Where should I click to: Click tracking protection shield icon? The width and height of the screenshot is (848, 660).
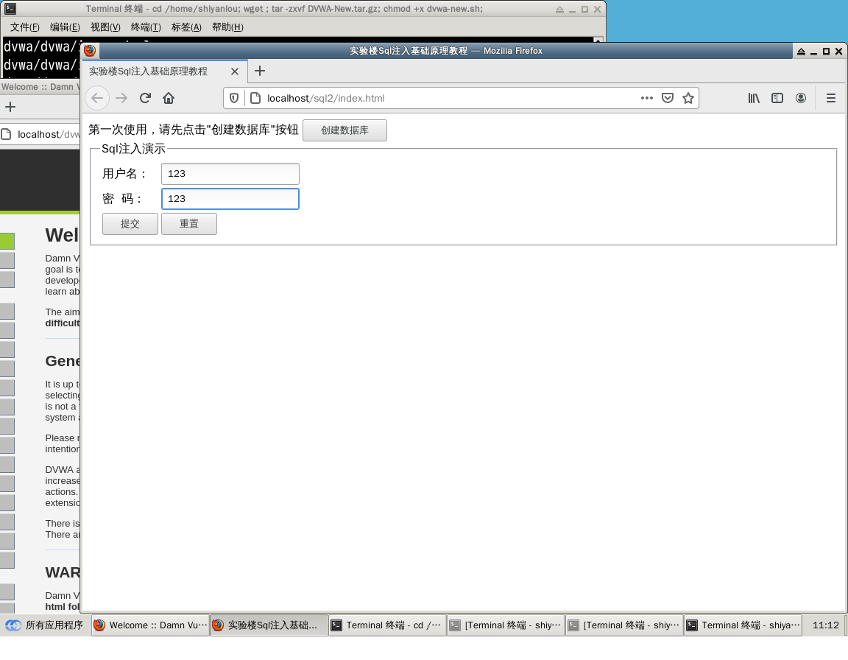234,98
